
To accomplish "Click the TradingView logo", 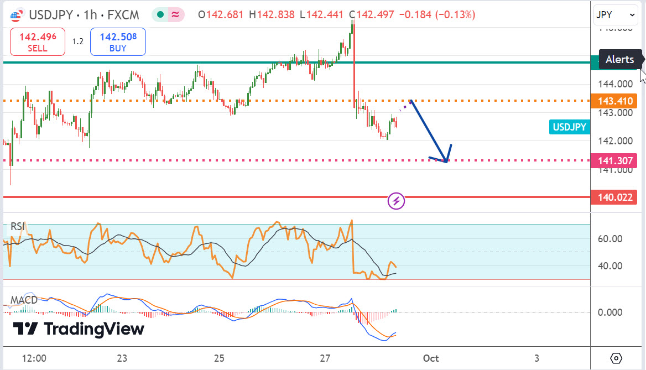I will [78, 329].
